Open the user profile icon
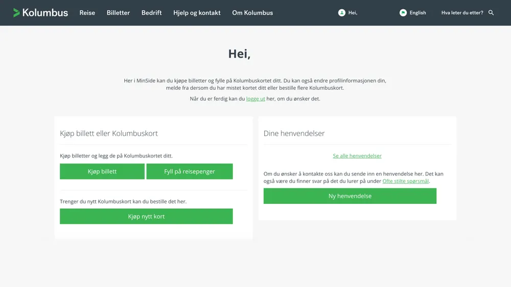The height and width of the screenshot is (287, 511). (342, 13)
